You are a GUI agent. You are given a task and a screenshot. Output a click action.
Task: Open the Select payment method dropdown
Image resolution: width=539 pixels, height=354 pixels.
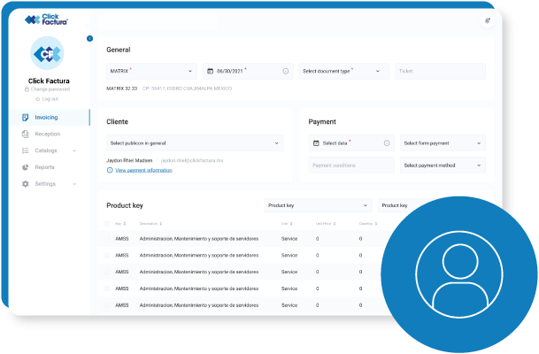pos(443,165)
